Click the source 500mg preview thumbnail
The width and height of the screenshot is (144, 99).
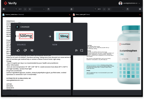click(x=25, y=36)
